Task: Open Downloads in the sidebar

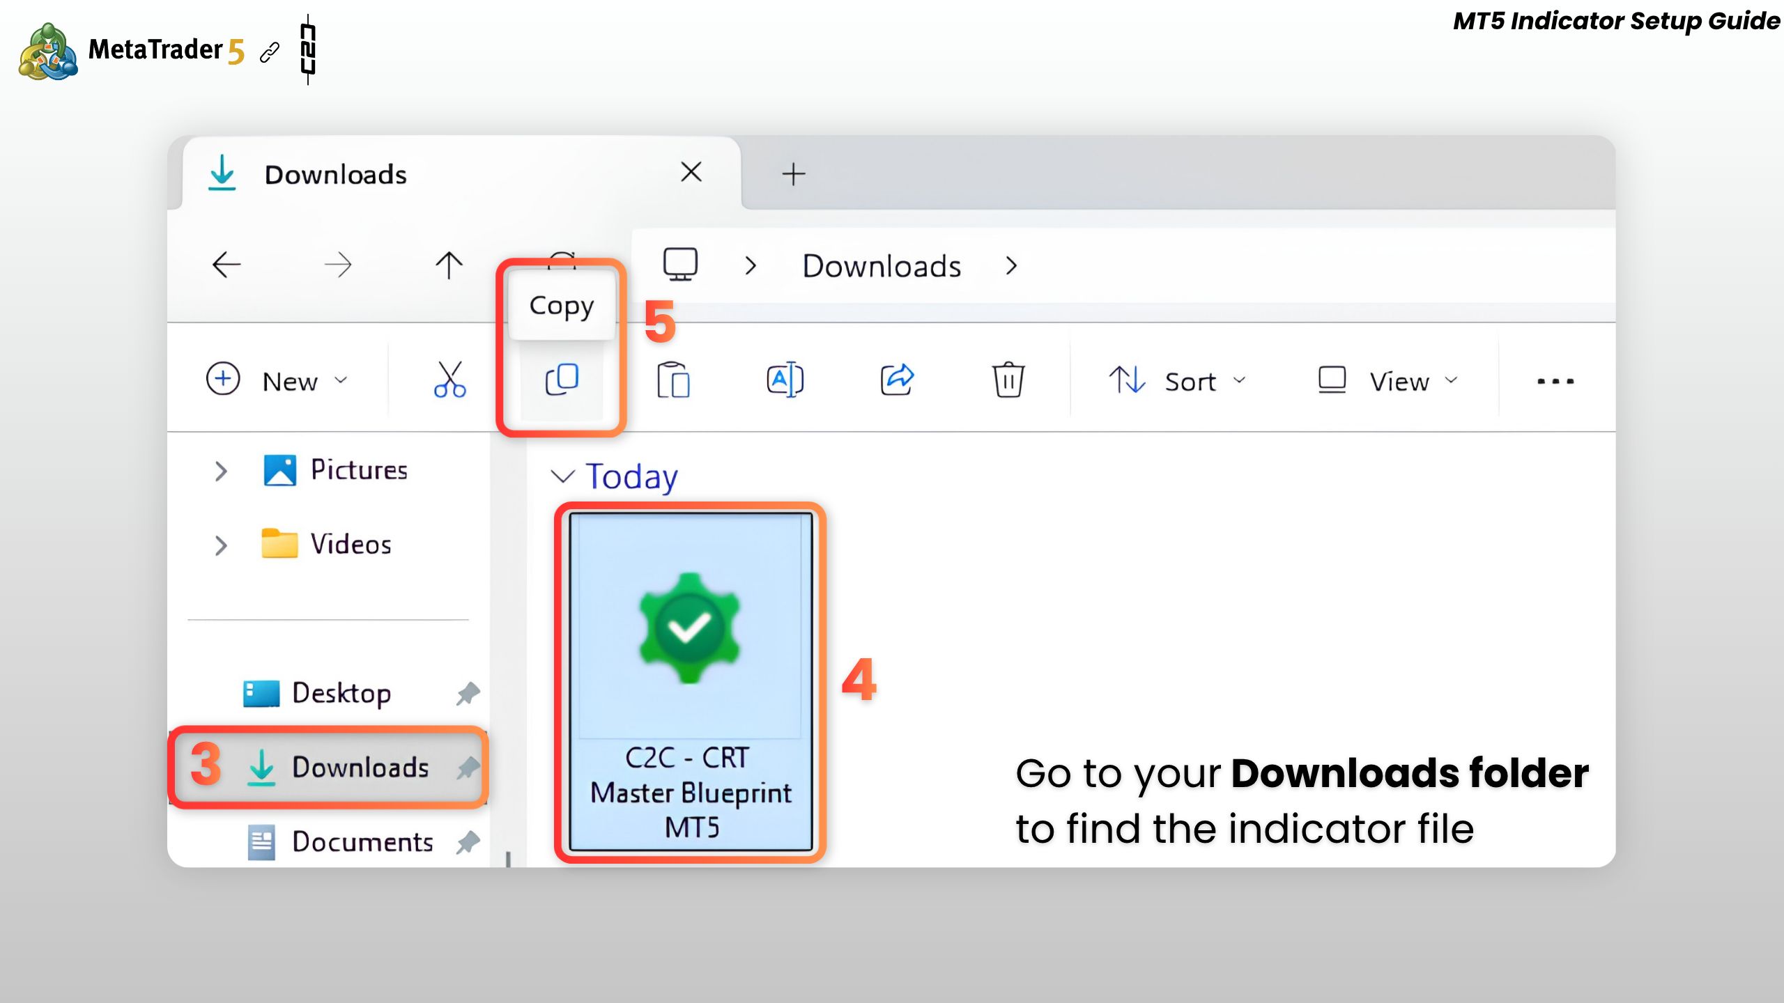Action: click(x=329, y=767)
